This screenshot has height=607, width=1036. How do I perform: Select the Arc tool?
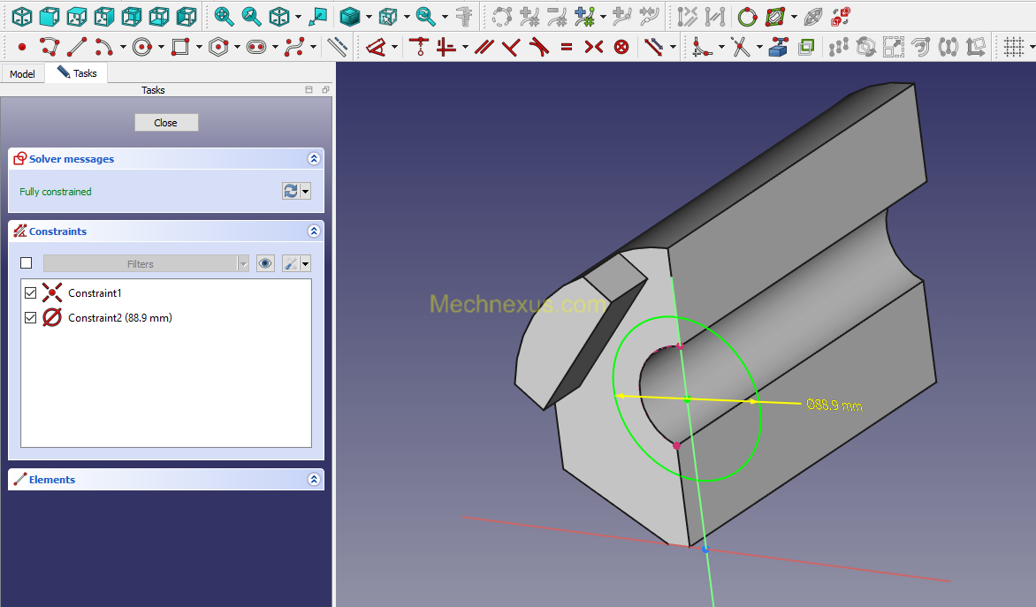tap(103, 47)
